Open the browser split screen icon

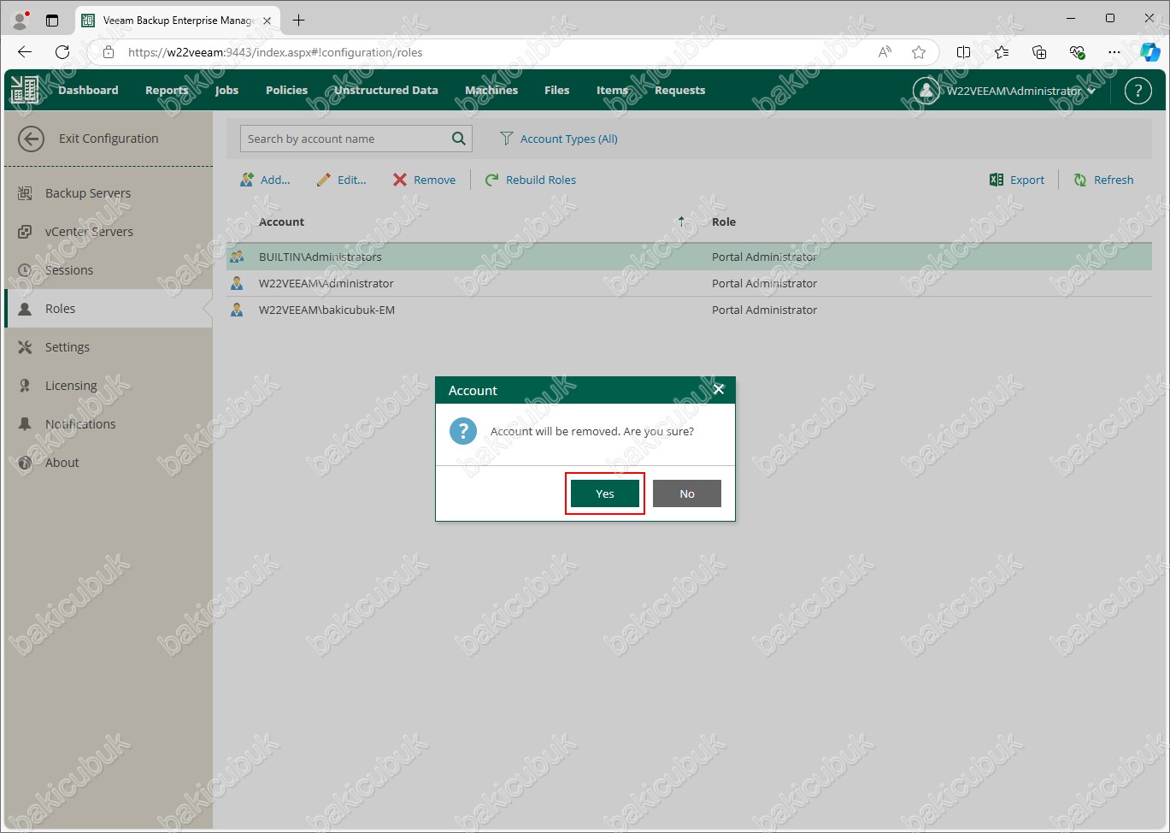pos(963,52)
